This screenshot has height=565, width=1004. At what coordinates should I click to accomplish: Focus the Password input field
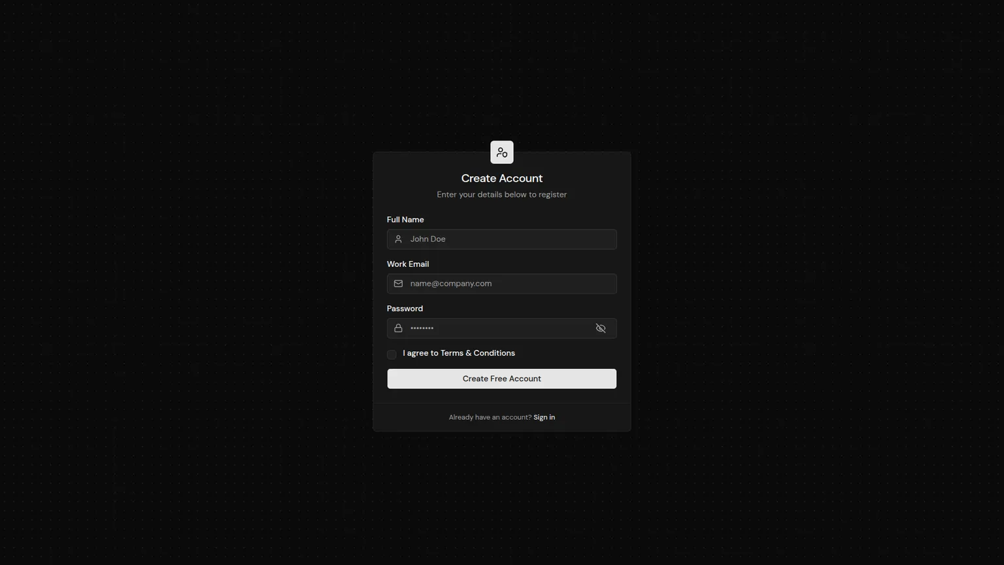pos(501,328)
